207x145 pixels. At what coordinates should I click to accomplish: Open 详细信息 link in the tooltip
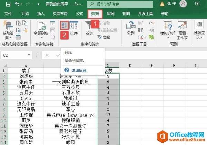[79, 70]
